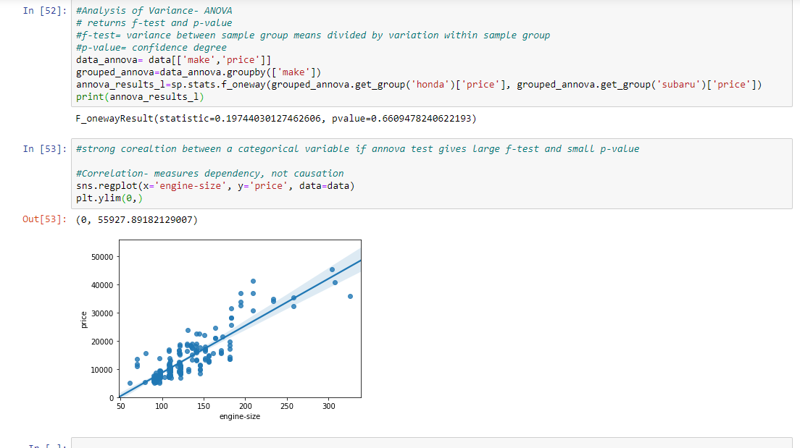Image resolution: width=800 pixels, height=448 pixels.
Task: Click the engine-size x-axis label
Action: point(240,417)
